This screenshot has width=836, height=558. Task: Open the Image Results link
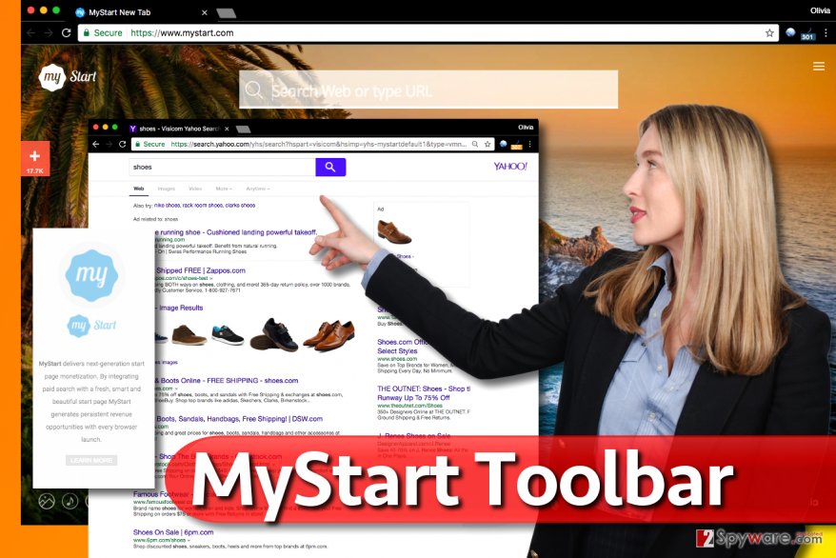tap(181, 309)
